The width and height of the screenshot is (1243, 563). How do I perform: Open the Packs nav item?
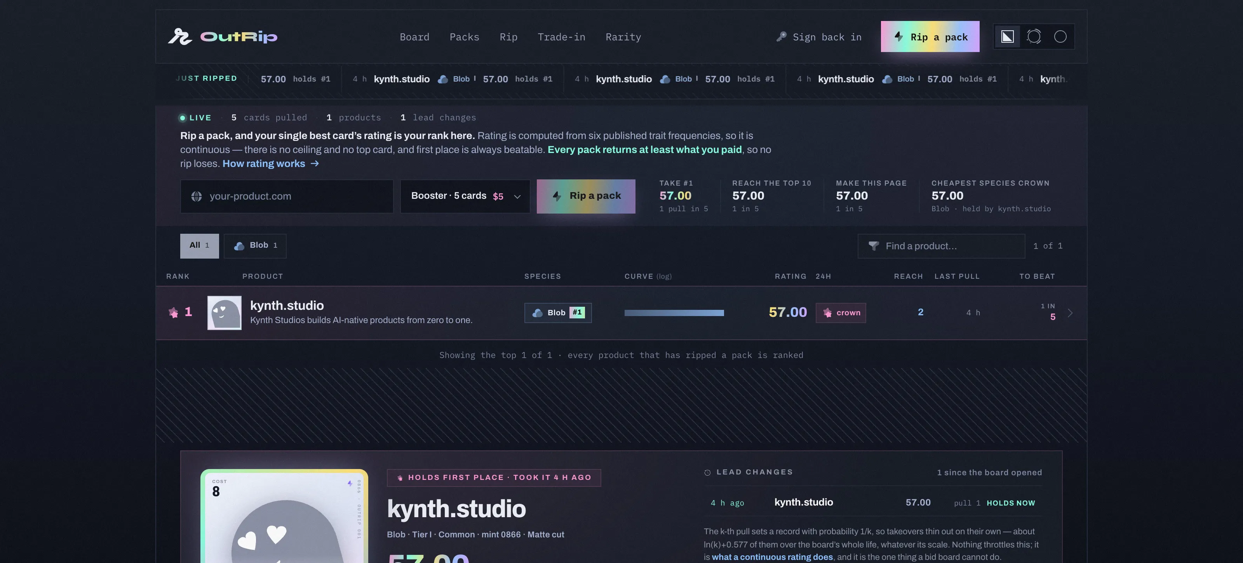pyautogui.click(x=464, y=37)
